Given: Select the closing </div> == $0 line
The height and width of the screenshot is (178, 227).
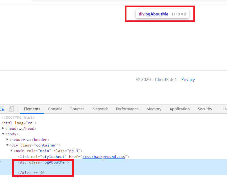Looking at the screenshot, I should click(x=31, y=173).
